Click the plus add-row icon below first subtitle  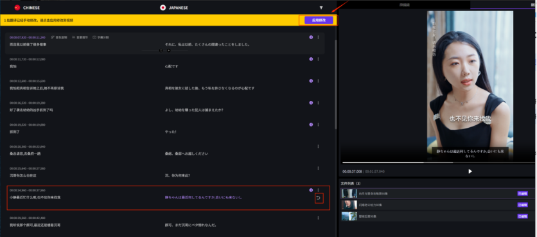[x=168, y=50]
